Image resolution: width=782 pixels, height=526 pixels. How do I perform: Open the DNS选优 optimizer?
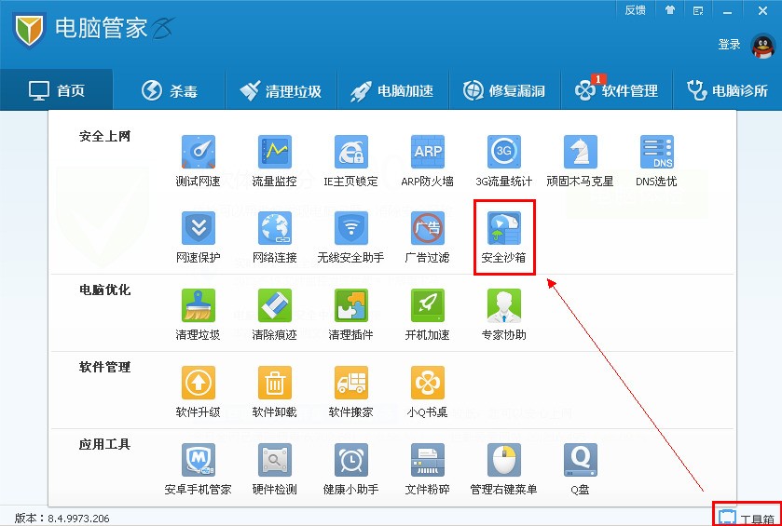click(x=656, y=161)
